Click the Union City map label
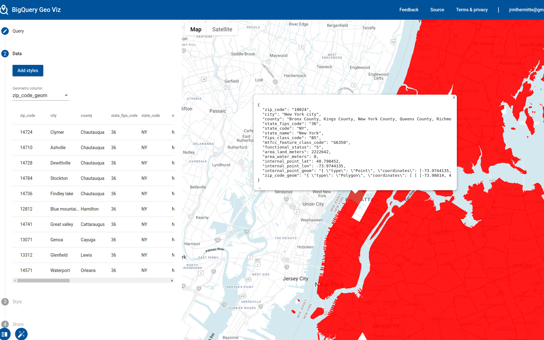Image resolution: width=544 pixels, height=340 pixels. (x=313, y=204)
